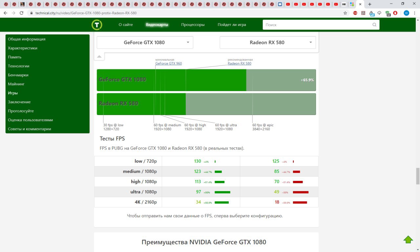Viewport: 420px width, 252px height.
Task: Go to Заключение section
Action: coord(19,102)
